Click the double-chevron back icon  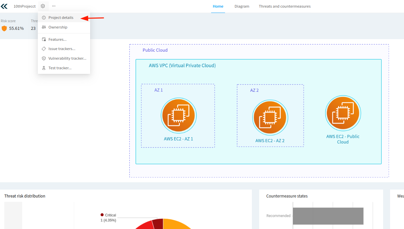pyautogui.click(x=4, y=6)
